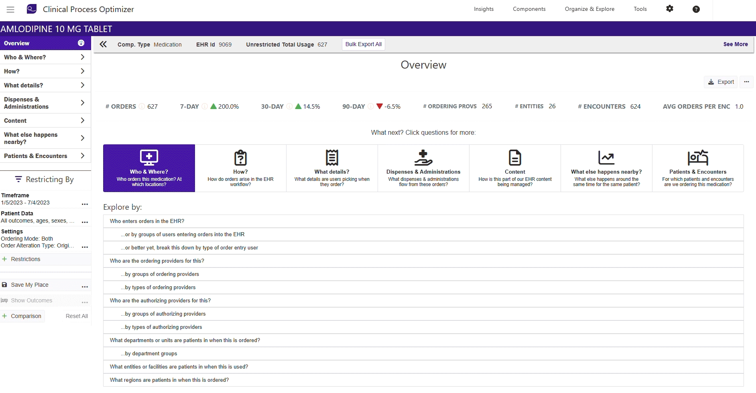The image size is (756, 393).
Task: Open the hamburger navigation menu
Action: pos(10,9)
